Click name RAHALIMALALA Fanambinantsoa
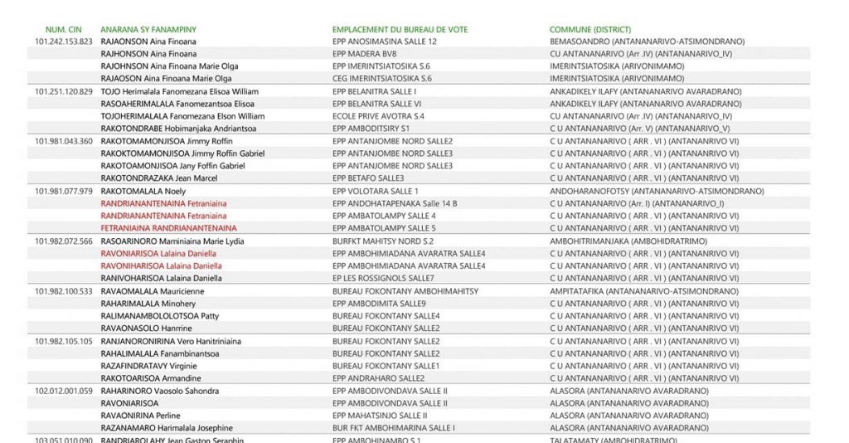The image size is (849, 443). point(160,353)
